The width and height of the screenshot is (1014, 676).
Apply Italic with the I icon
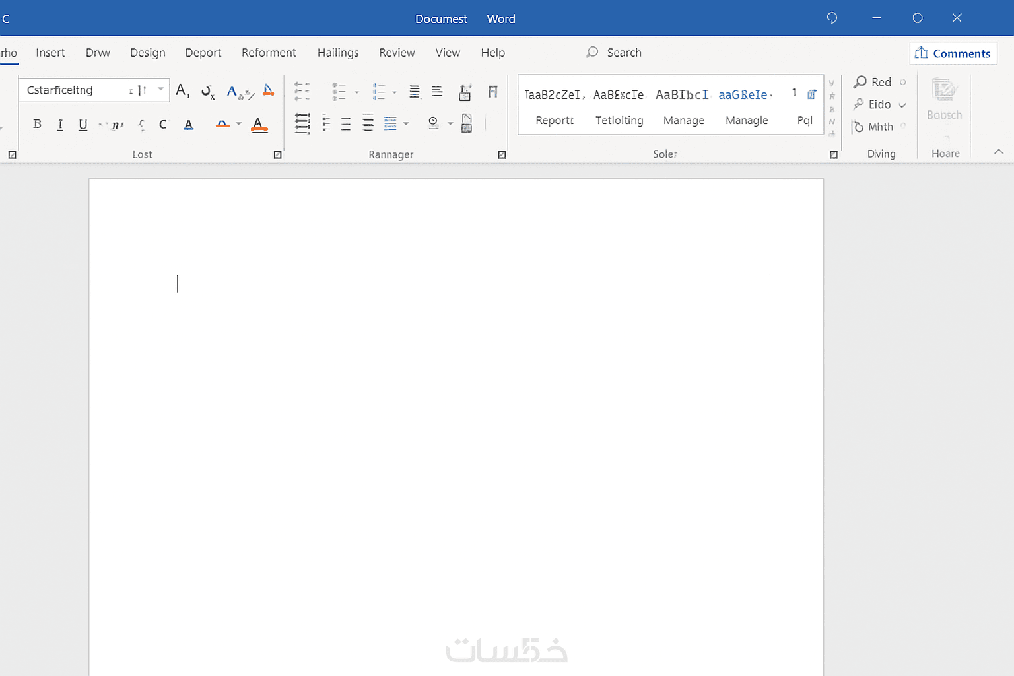point(60,124)
